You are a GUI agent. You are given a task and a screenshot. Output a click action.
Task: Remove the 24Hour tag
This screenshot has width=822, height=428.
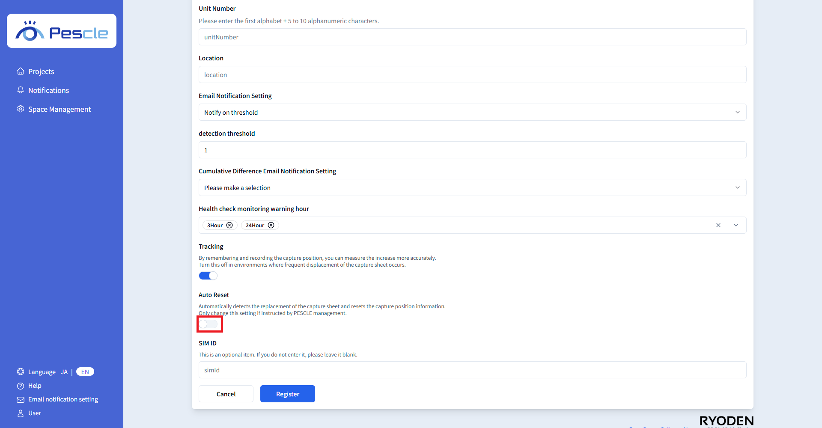click(x=271, y=225)
